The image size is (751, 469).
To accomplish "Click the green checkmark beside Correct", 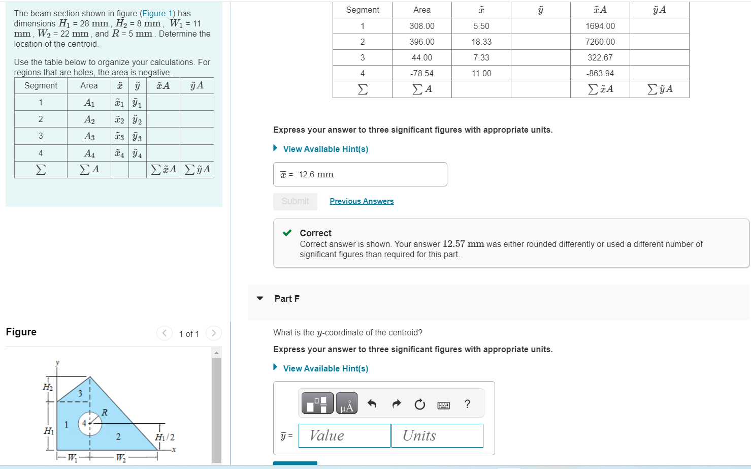I will 287,233.
